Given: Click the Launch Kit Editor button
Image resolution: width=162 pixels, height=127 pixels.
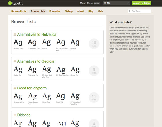Looking at the screenshot, I should pyautogui.click(x=141, y=3).
